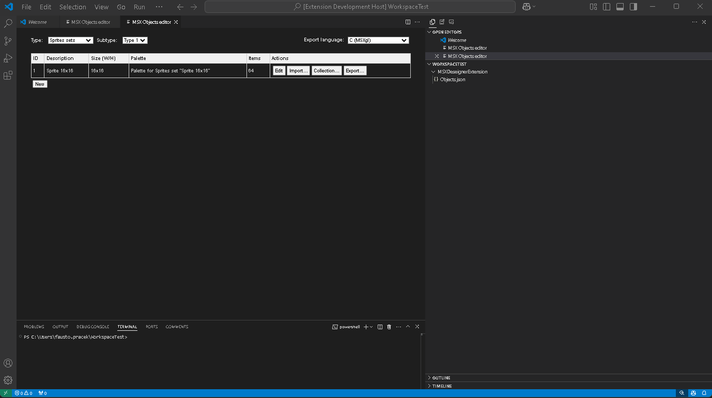This screenshot has width=712, height=398.
Task: Kill the terminal with the trash icon
Action: coord(389,327)
